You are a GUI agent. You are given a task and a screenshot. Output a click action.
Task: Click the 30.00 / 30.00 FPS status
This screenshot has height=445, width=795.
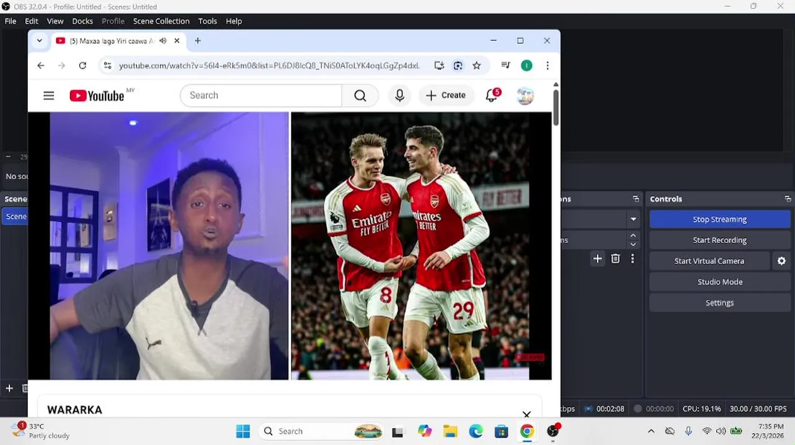758,409
